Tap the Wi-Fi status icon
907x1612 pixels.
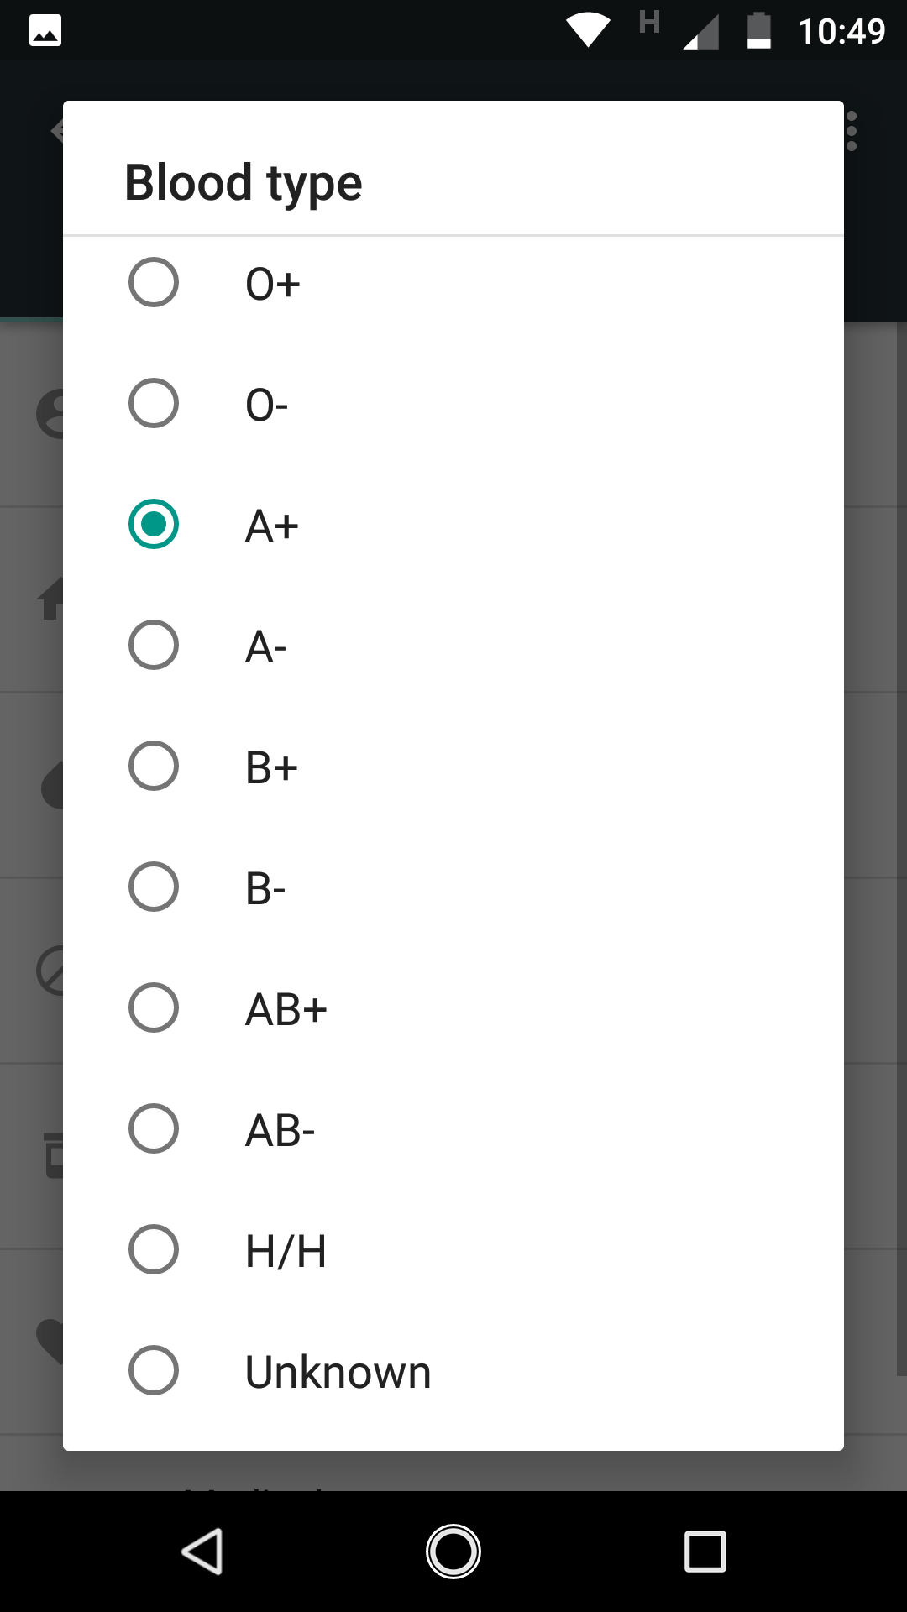click(588, 30)
